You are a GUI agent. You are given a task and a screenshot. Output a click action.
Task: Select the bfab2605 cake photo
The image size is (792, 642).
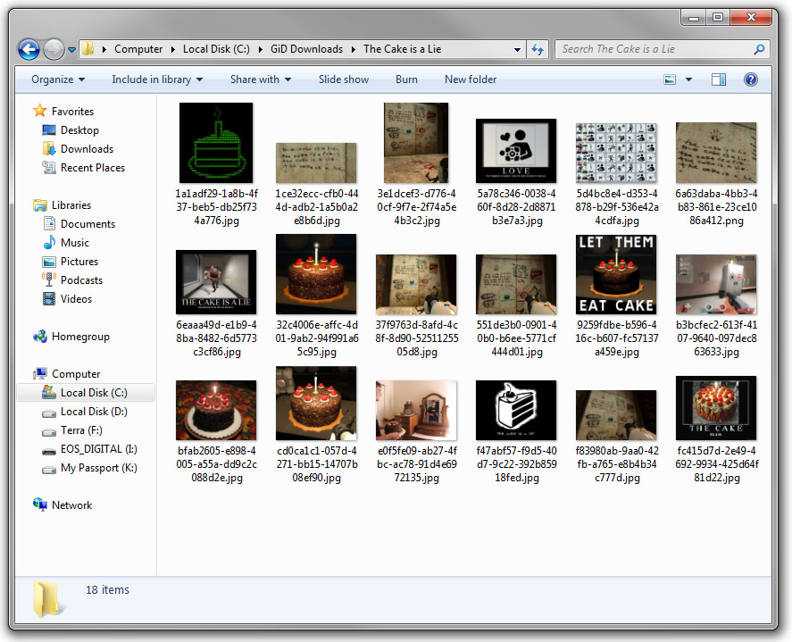216,410
